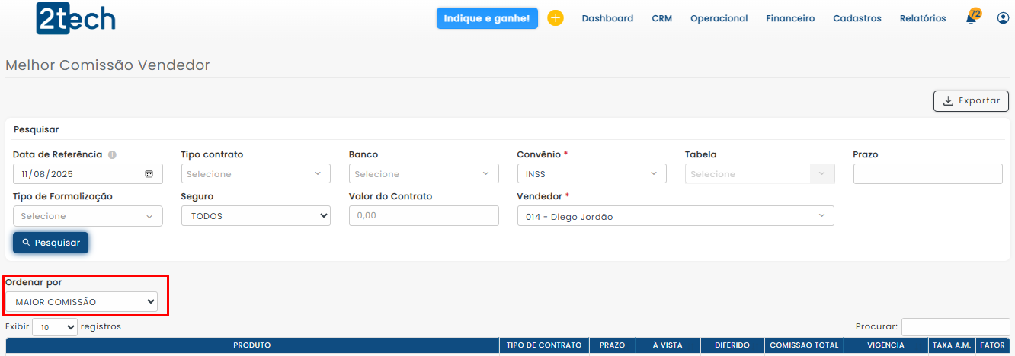Screen dimensions: 1015x356
Task: Open the notifications bell
Action: point(971,18)
